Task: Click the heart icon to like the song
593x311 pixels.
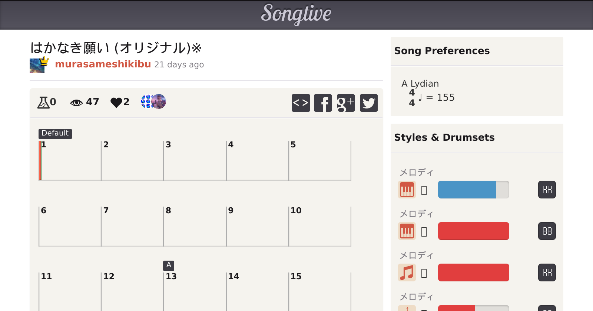Action: (x=116, y=102)
